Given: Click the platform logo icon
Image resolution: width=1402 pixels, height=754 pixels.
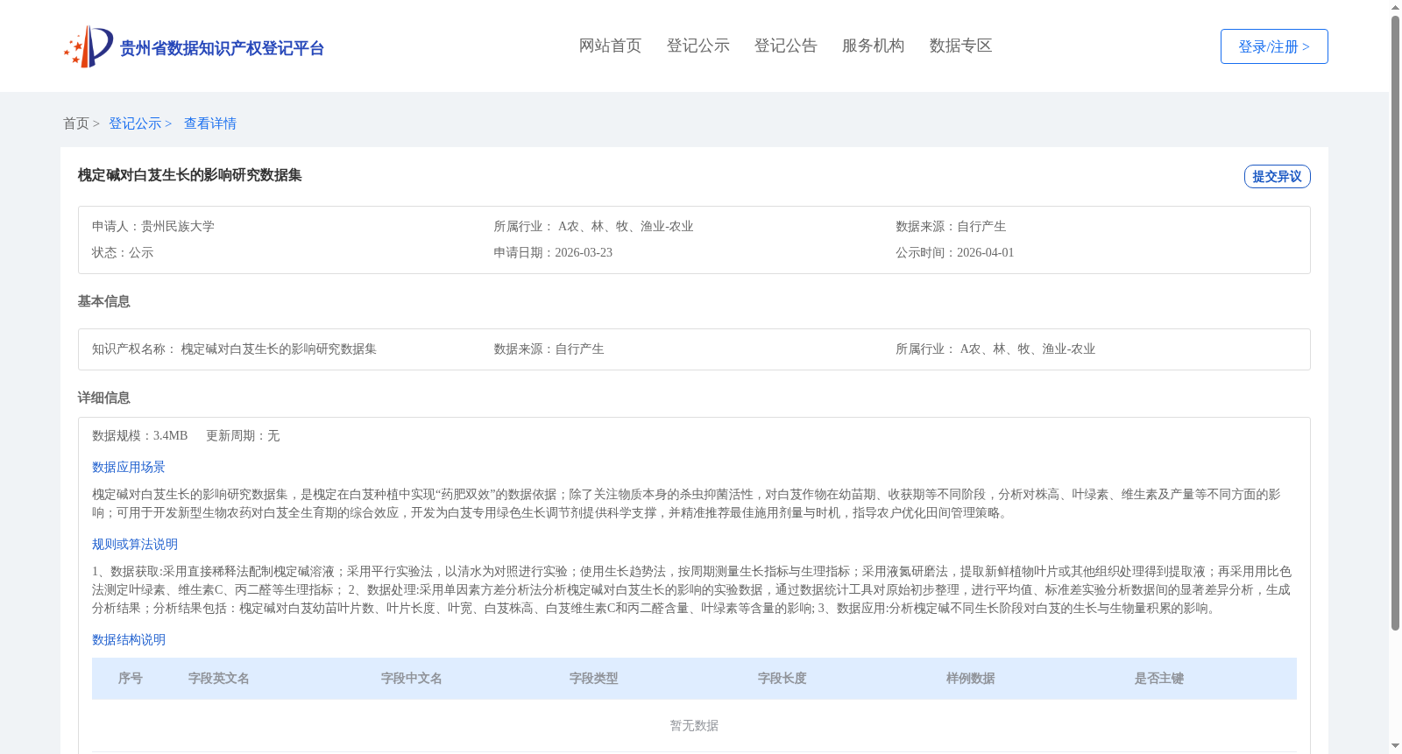Looking at the screenshot, I should (x=89, y=46).
